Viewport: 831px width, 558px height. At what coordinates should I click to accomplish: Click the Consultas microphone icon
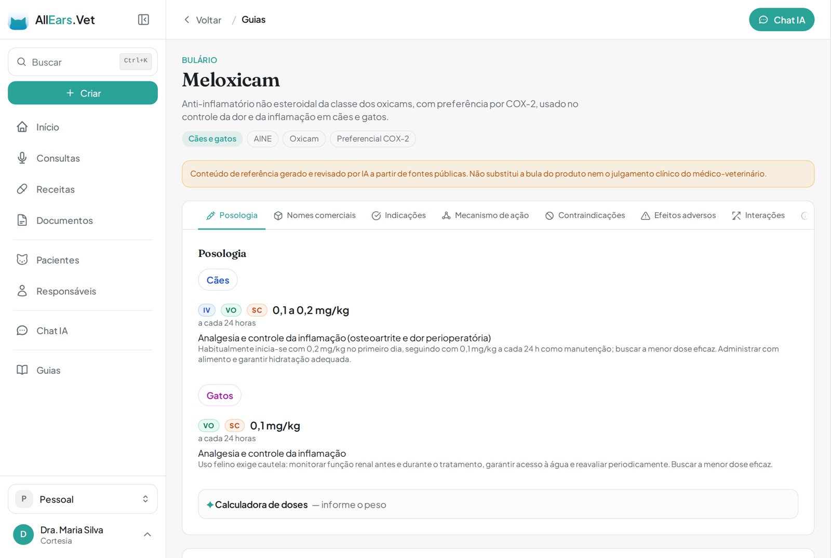pos(22,158)
